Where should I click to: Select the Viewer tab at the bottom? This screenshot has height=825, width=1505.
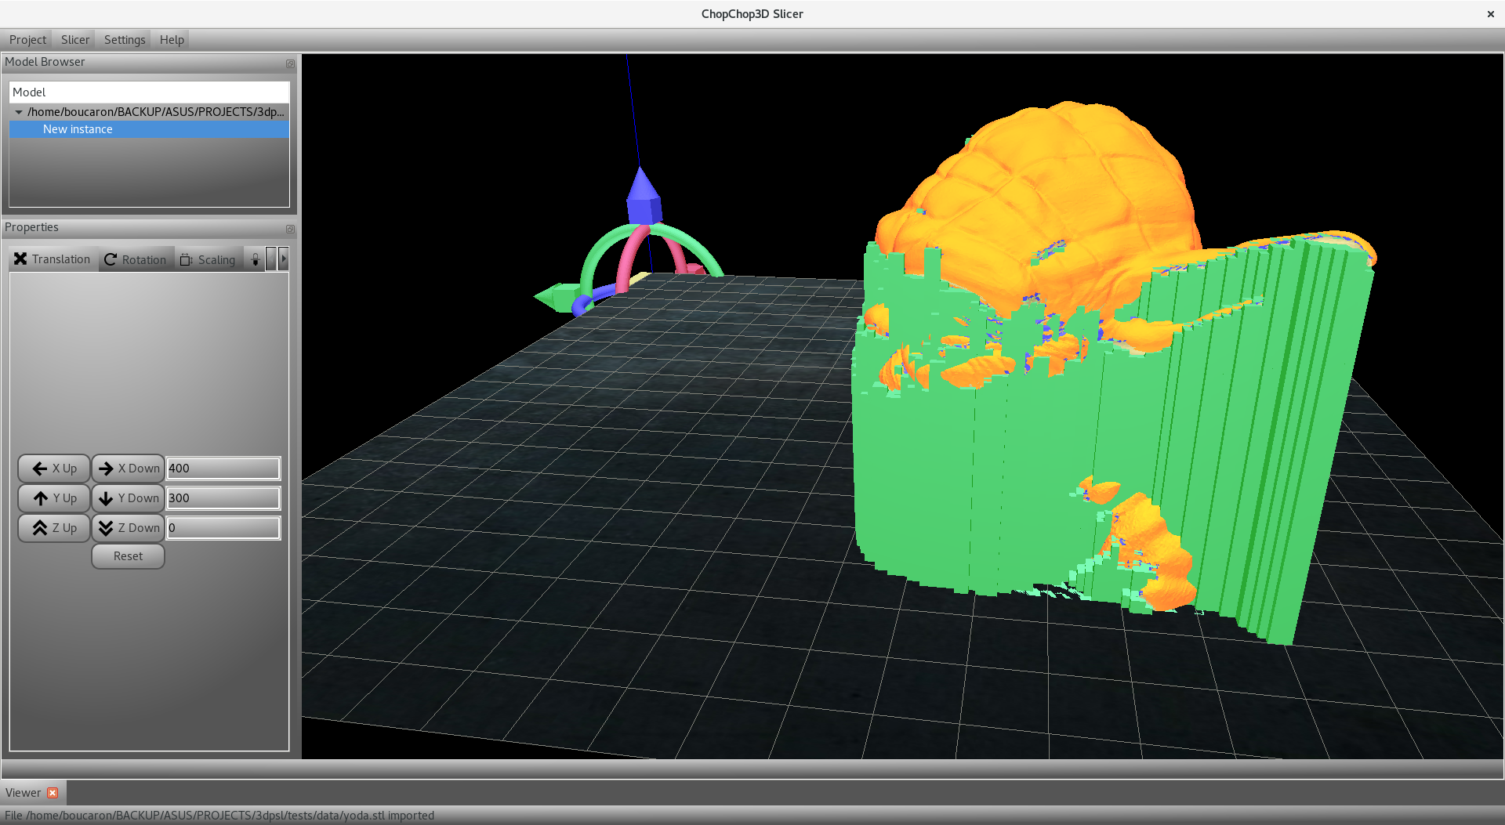[24, 793]
